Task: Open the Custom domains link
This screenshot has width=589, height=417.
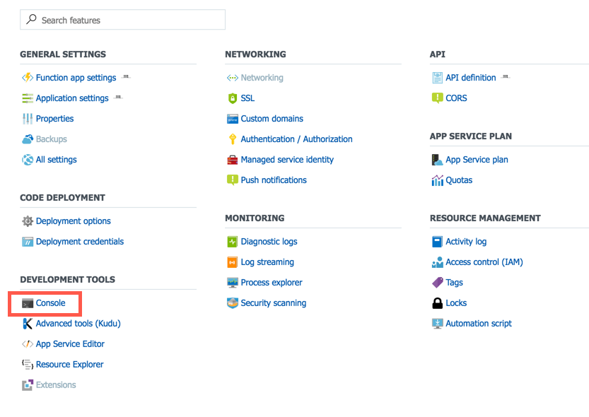Action: click(x=272, y=119)
